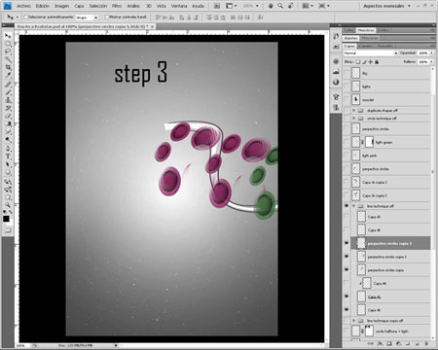Viewport: 438px width, 350px height.
Task: Select the Eyedropper tool
Action: point(8,76)
